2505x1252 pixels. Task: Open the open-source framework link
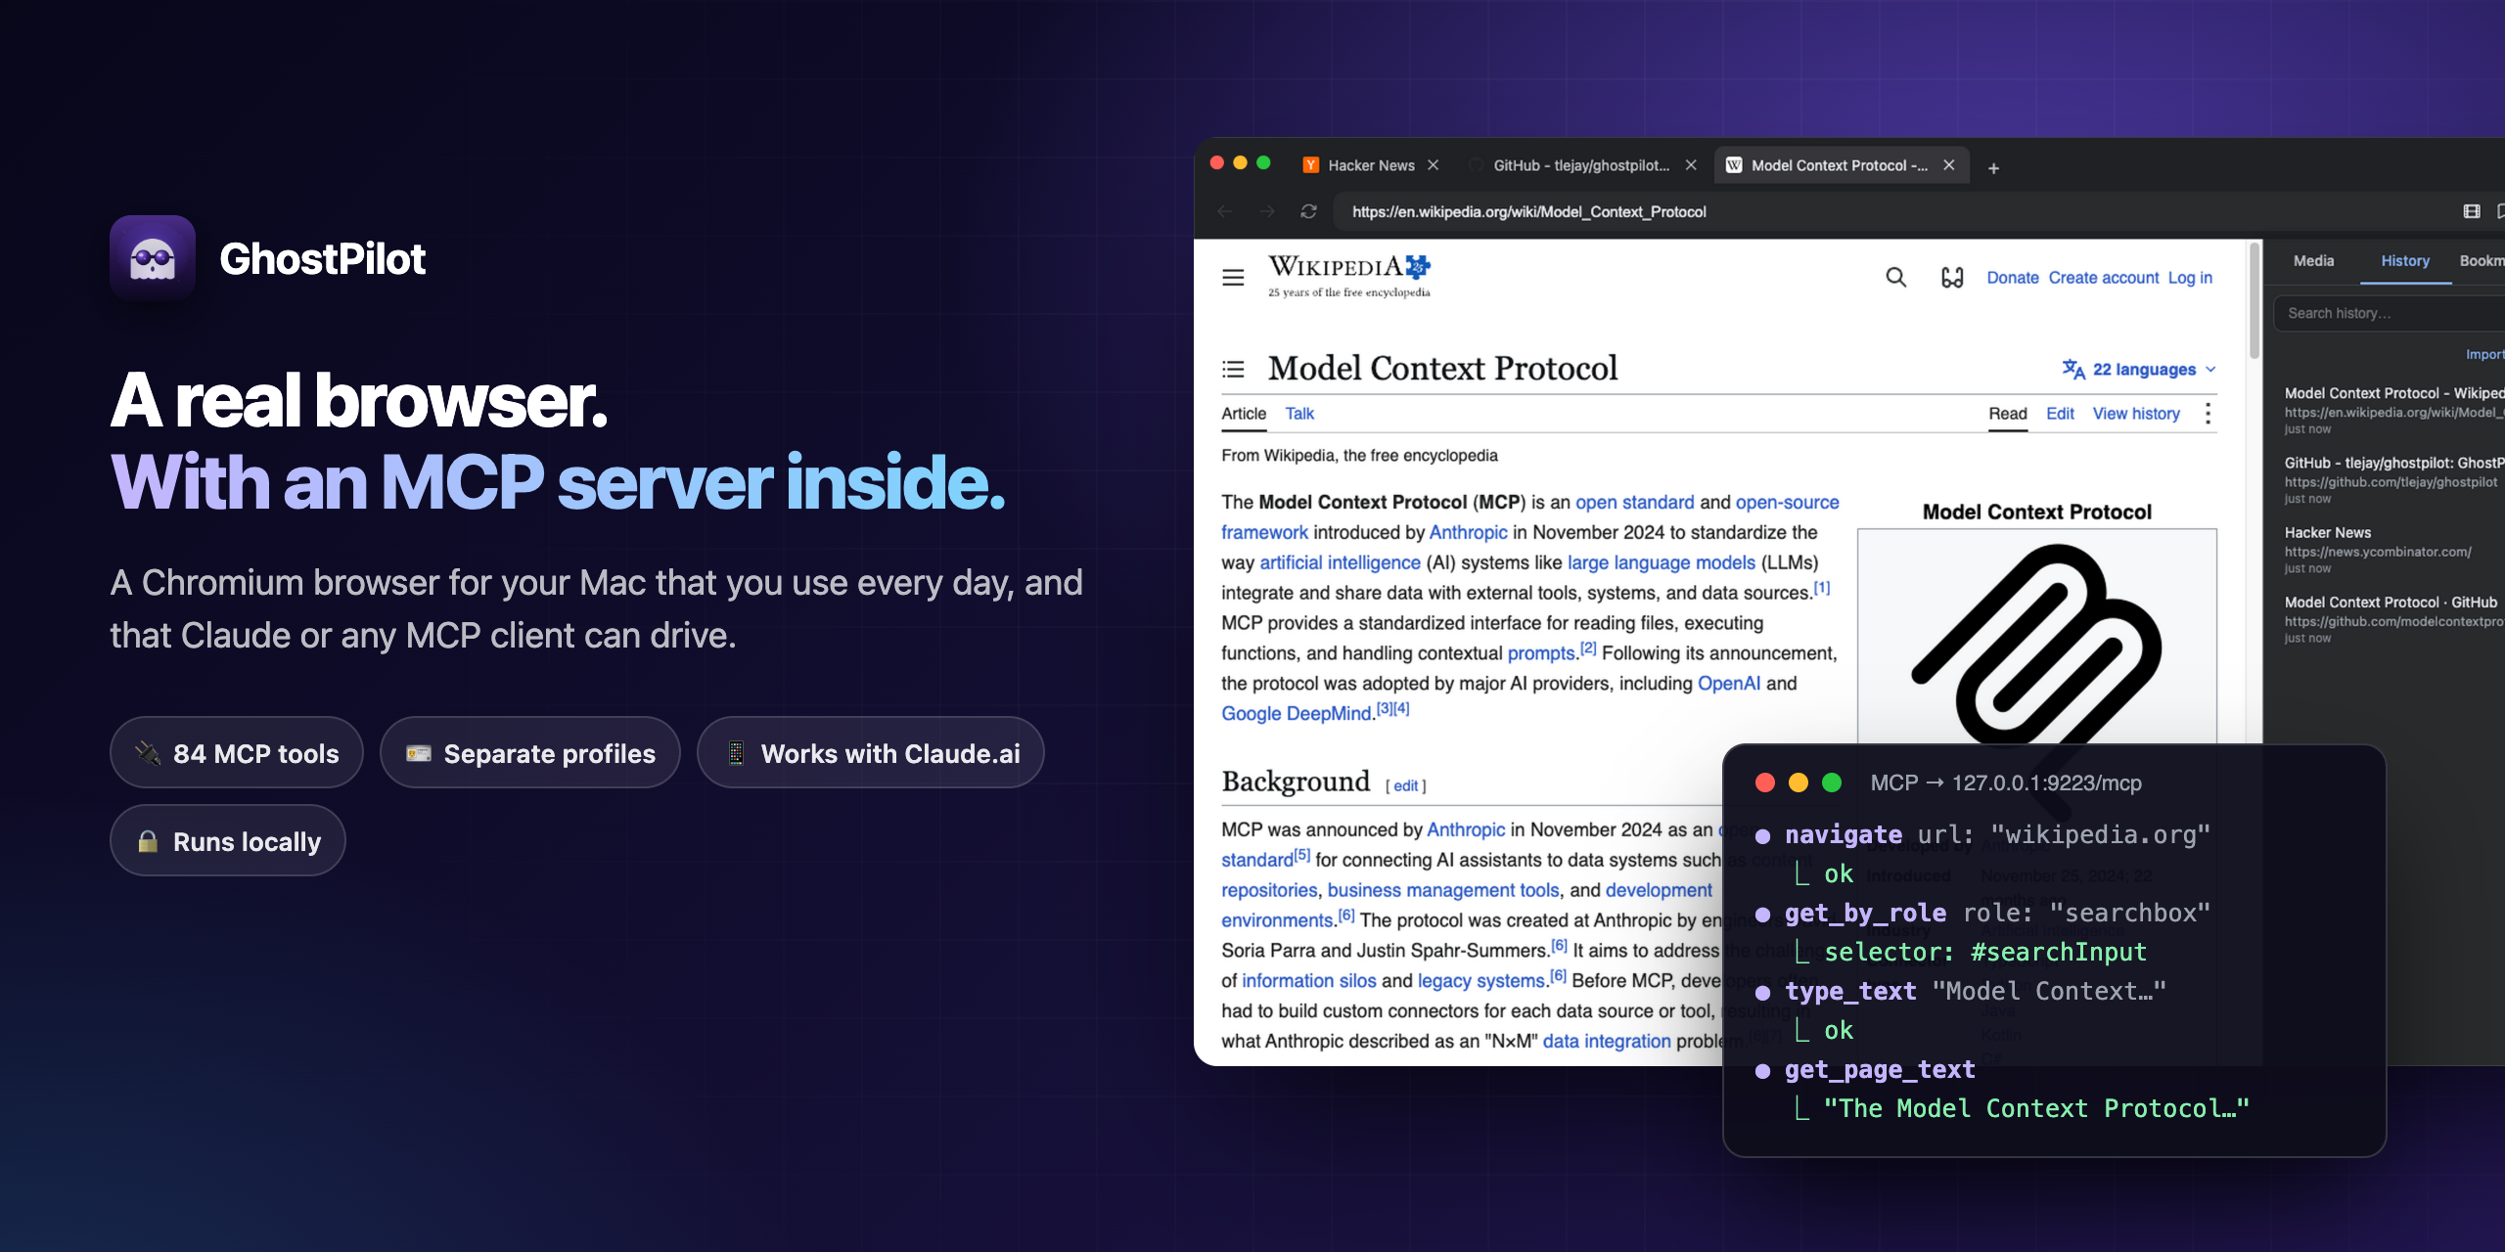point(1787,502)
